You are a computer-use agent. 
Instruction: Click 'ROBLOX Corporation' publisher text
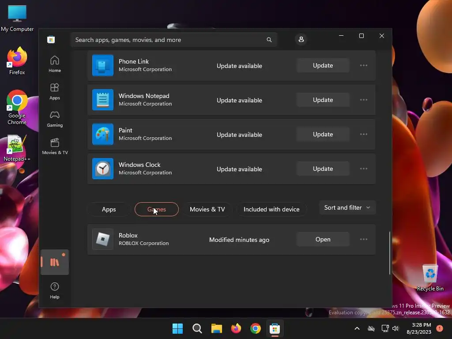point(143,243)
